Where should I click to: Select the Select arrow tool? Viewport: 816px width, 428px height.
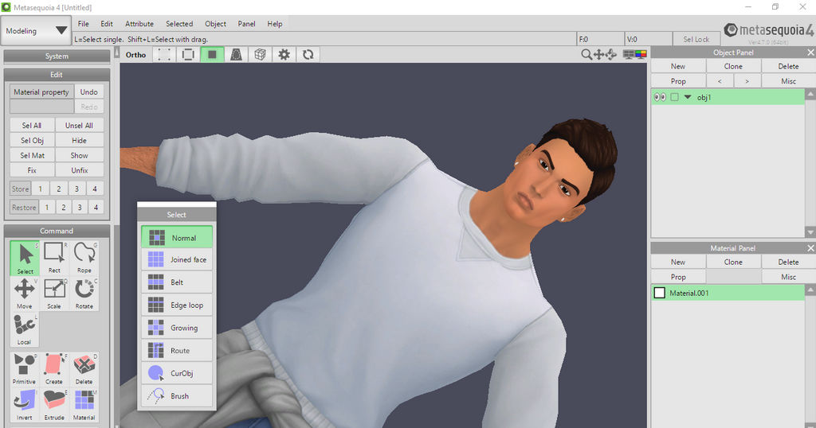tap(25, 258)
